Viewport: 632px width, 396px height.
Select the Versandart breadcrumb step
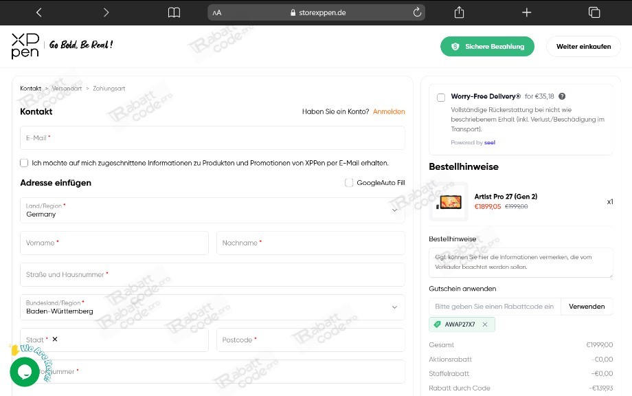(x=67, y=88)
